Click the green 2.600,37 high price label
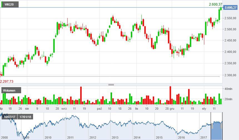The image size is (239, 140). click(215, 4)
